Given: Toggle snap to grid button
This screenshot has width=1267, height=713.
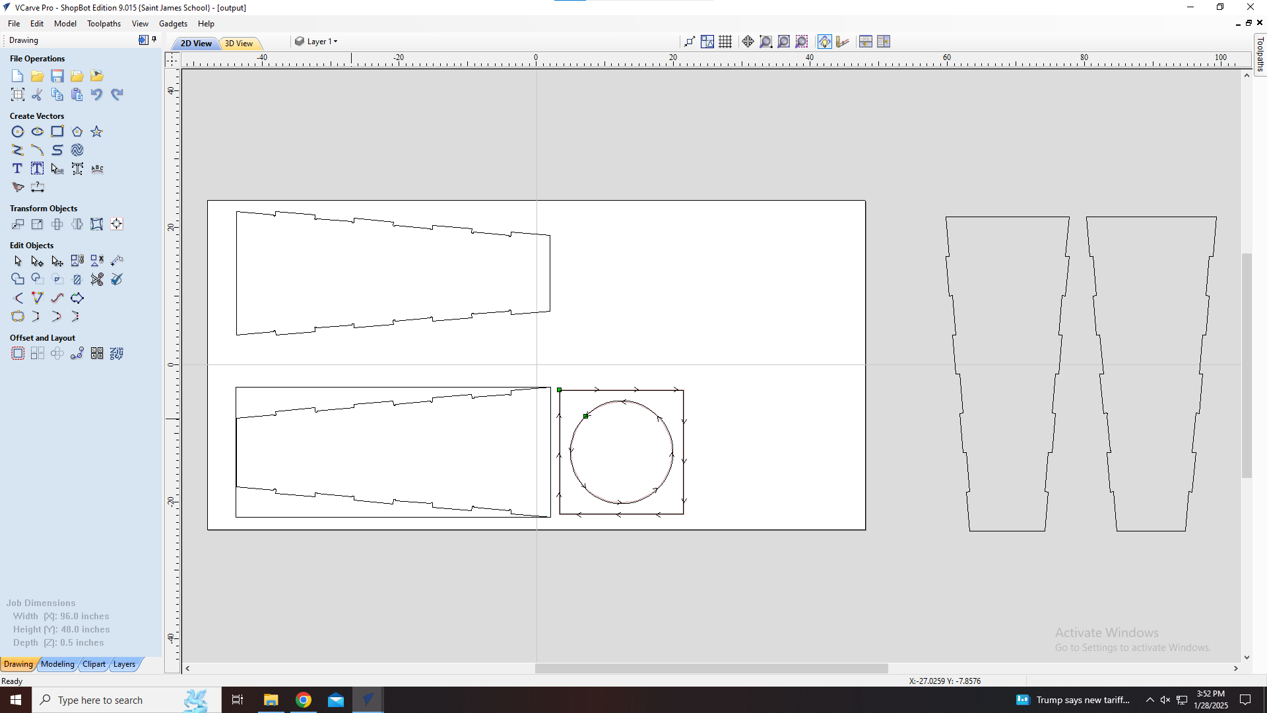Looking at the screenshot, I should [x=726, y=41].
